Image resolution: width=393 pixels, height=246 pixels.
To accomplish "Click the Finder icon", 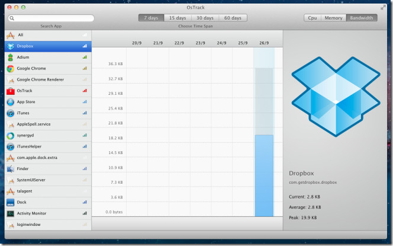I will 10,169.
